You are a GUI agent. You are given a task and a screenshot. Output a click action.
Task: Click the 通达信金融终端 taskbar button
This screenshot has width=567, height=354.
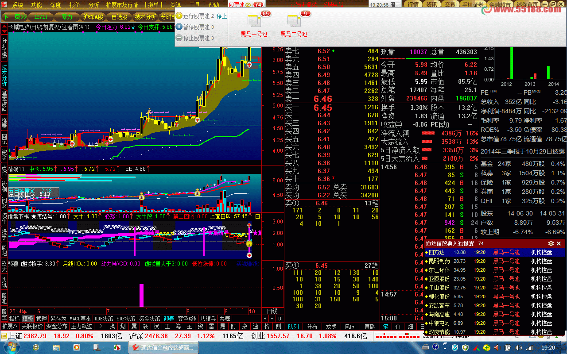tap(164, 347)
